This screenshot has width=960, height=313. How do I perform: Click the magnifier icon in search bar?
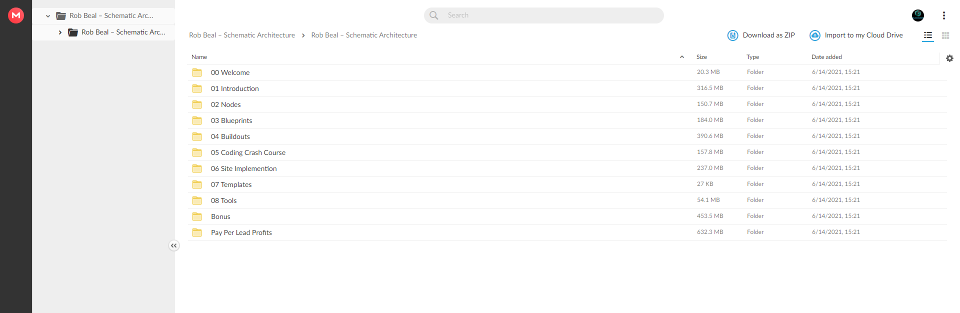tap(434, 15)
